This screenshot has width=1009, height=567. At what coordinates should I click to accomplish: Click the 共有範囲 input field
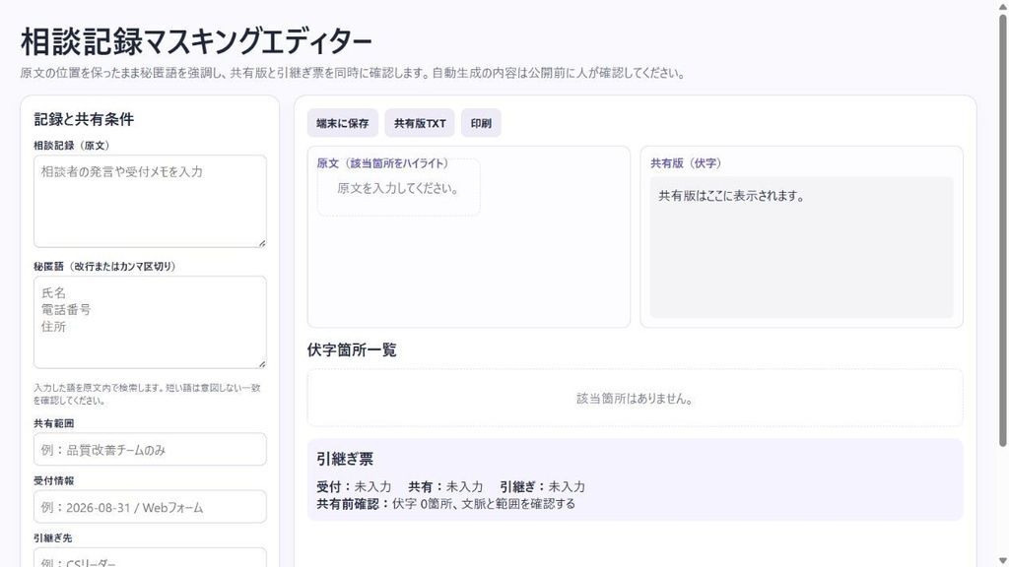(x=150, y=449)
